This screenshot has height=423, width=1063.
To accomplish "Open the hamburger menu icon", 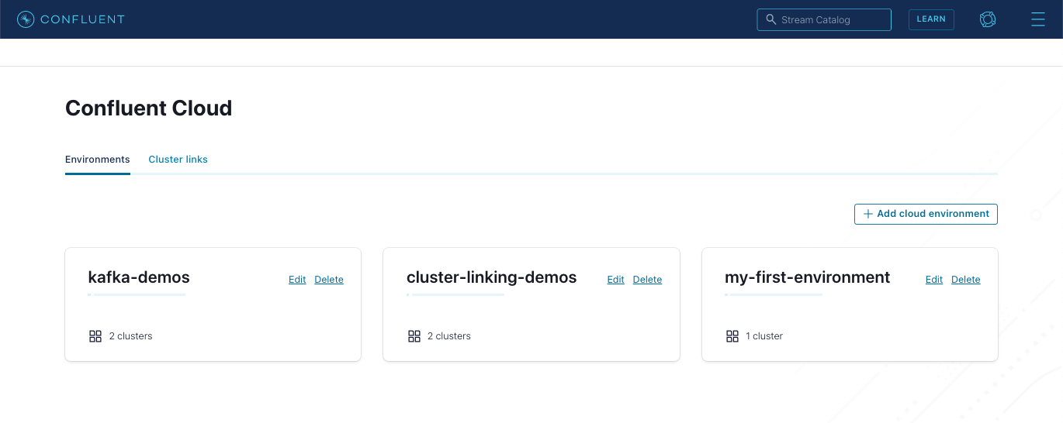I will click(1037, 19).
